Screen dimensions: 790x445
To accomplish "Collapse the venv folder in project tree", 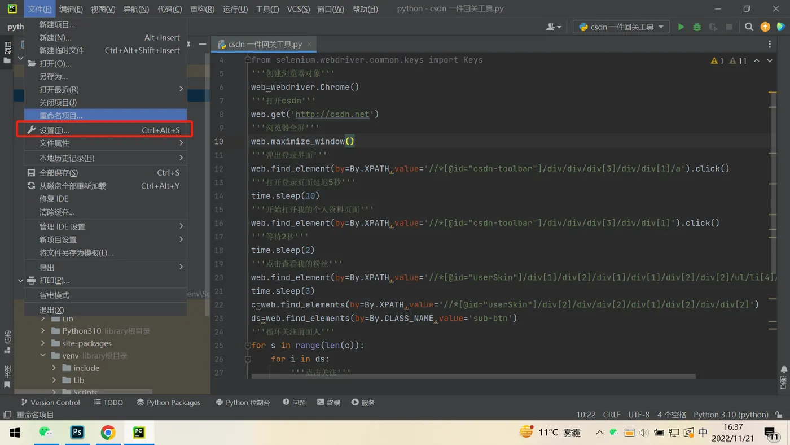I will (43, 356).
